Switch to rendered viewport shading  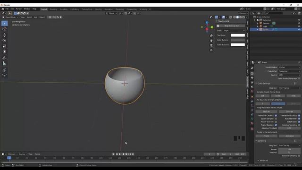[x=243, y=17]
